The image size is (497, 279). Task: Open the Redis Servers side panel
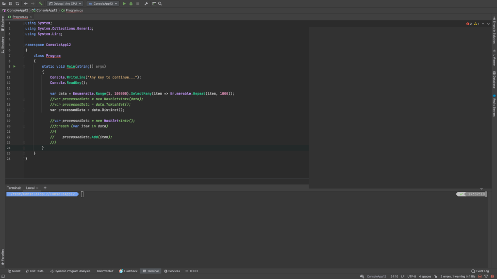494,105
